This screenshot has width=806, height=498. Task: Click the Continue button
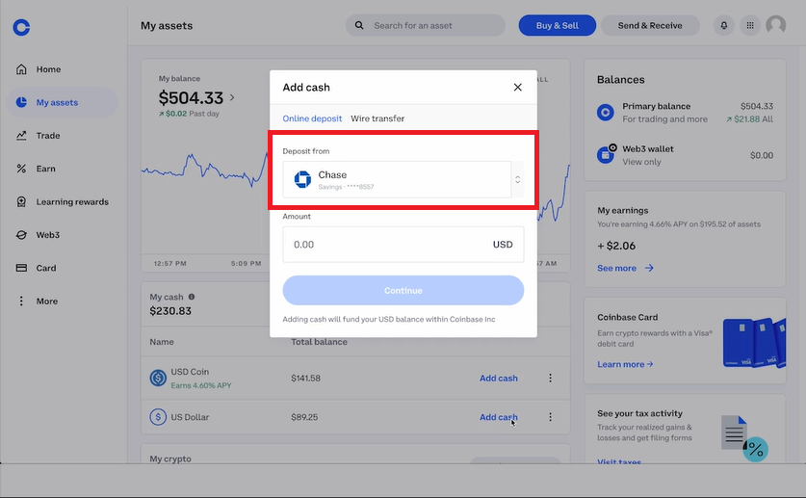pos(403,290)
